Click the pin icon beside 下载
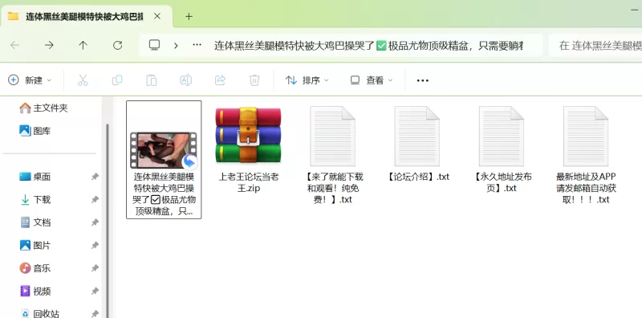Viewport: 642px width, 318px height. coord(95,200)
